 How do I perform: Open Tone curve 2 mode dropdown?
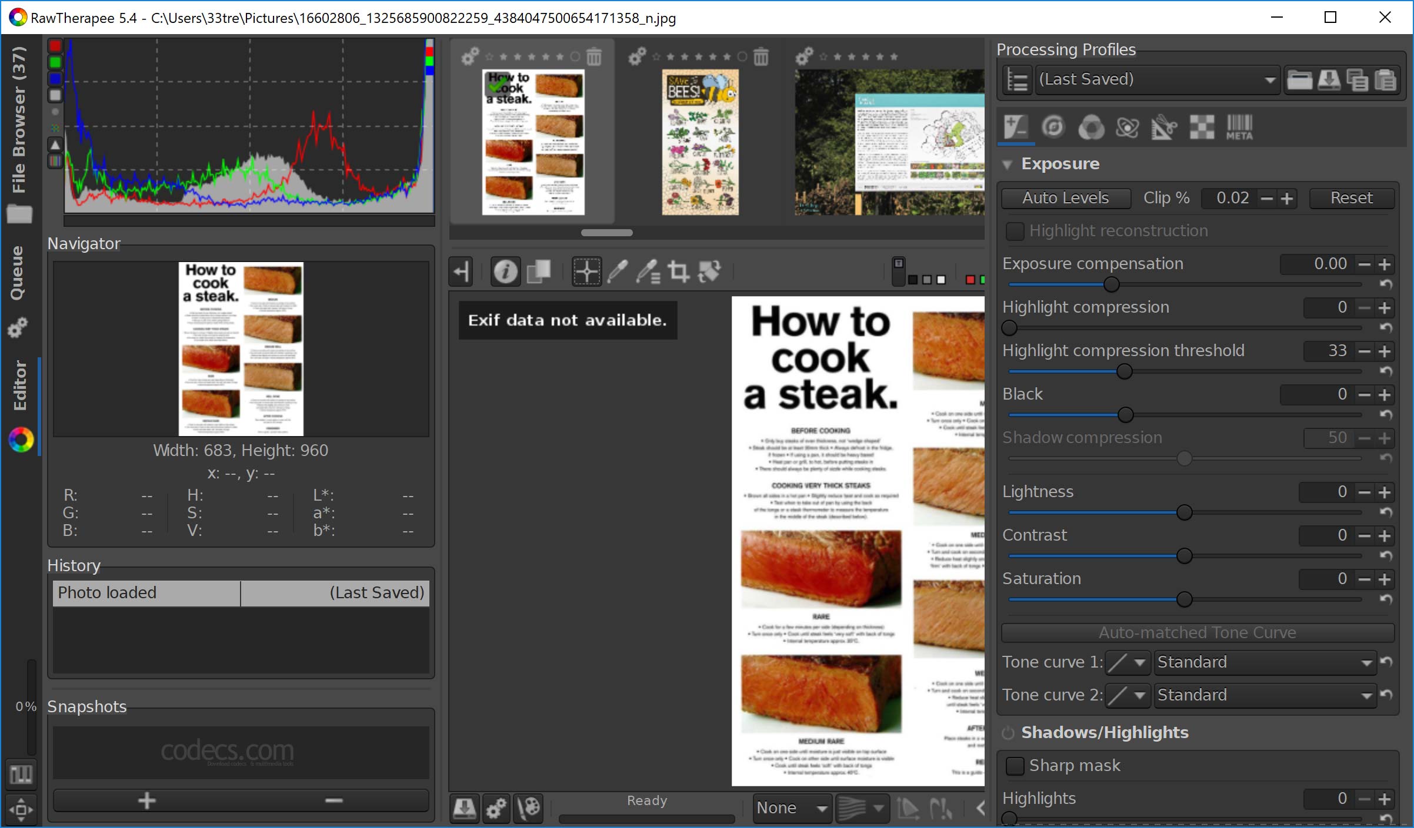pos(1265,695)
